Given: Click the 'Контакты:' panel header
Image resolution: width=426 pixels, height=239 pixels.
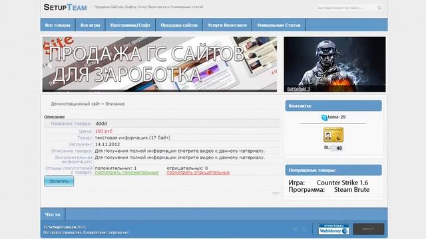Looking at the screenshot, I should click(333, 106).
